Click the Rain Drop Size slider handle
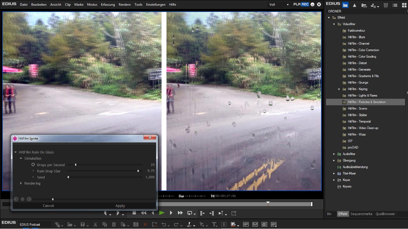The image size is (408, 229). (138, 171)
